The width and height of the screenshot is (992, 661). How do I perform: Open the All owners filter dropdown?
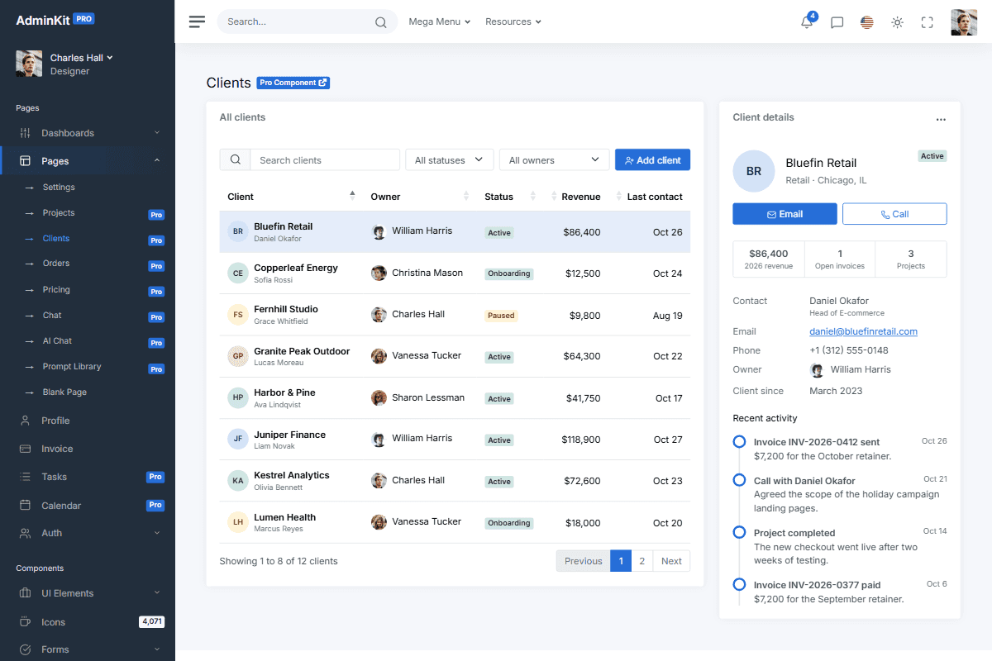(x=555, y=160)
